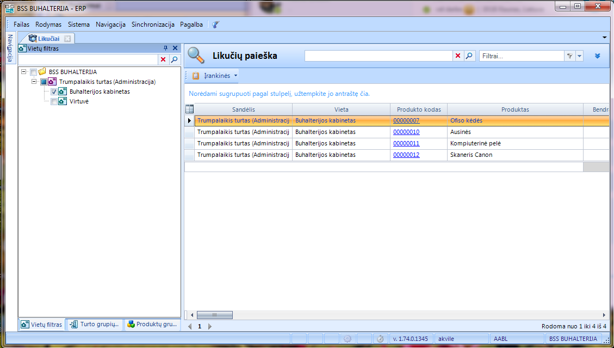
Task: Close the Likučiai tab
Action: [67, 39]
